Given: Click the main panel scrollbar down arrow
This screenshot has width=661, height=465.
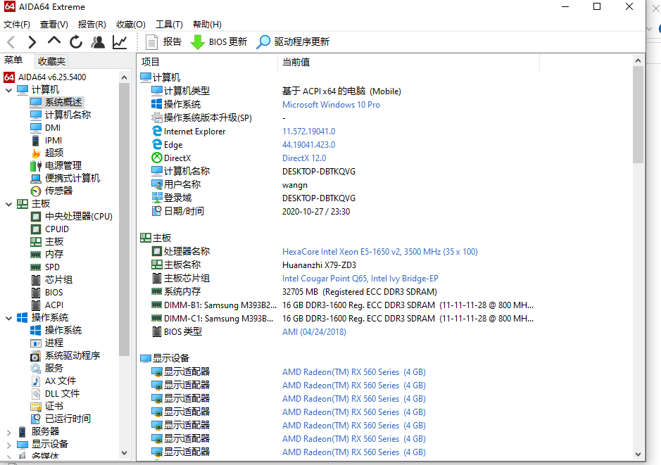Looking at the screenshot, I should coord(638,454).
